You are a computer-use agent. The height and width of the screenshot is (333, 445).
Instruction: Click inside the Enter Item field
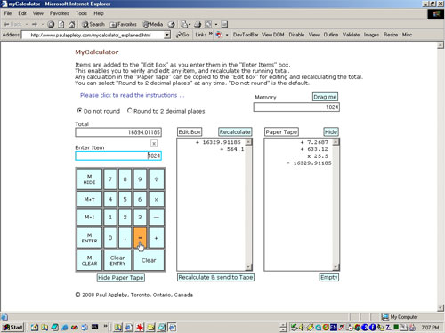pos(118,155)
